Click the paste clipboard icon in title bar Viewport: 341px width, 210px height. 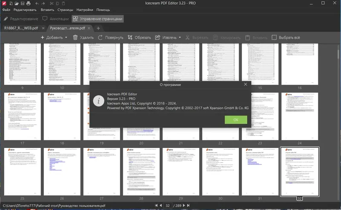pyautogui.click(x=64, y=3)
